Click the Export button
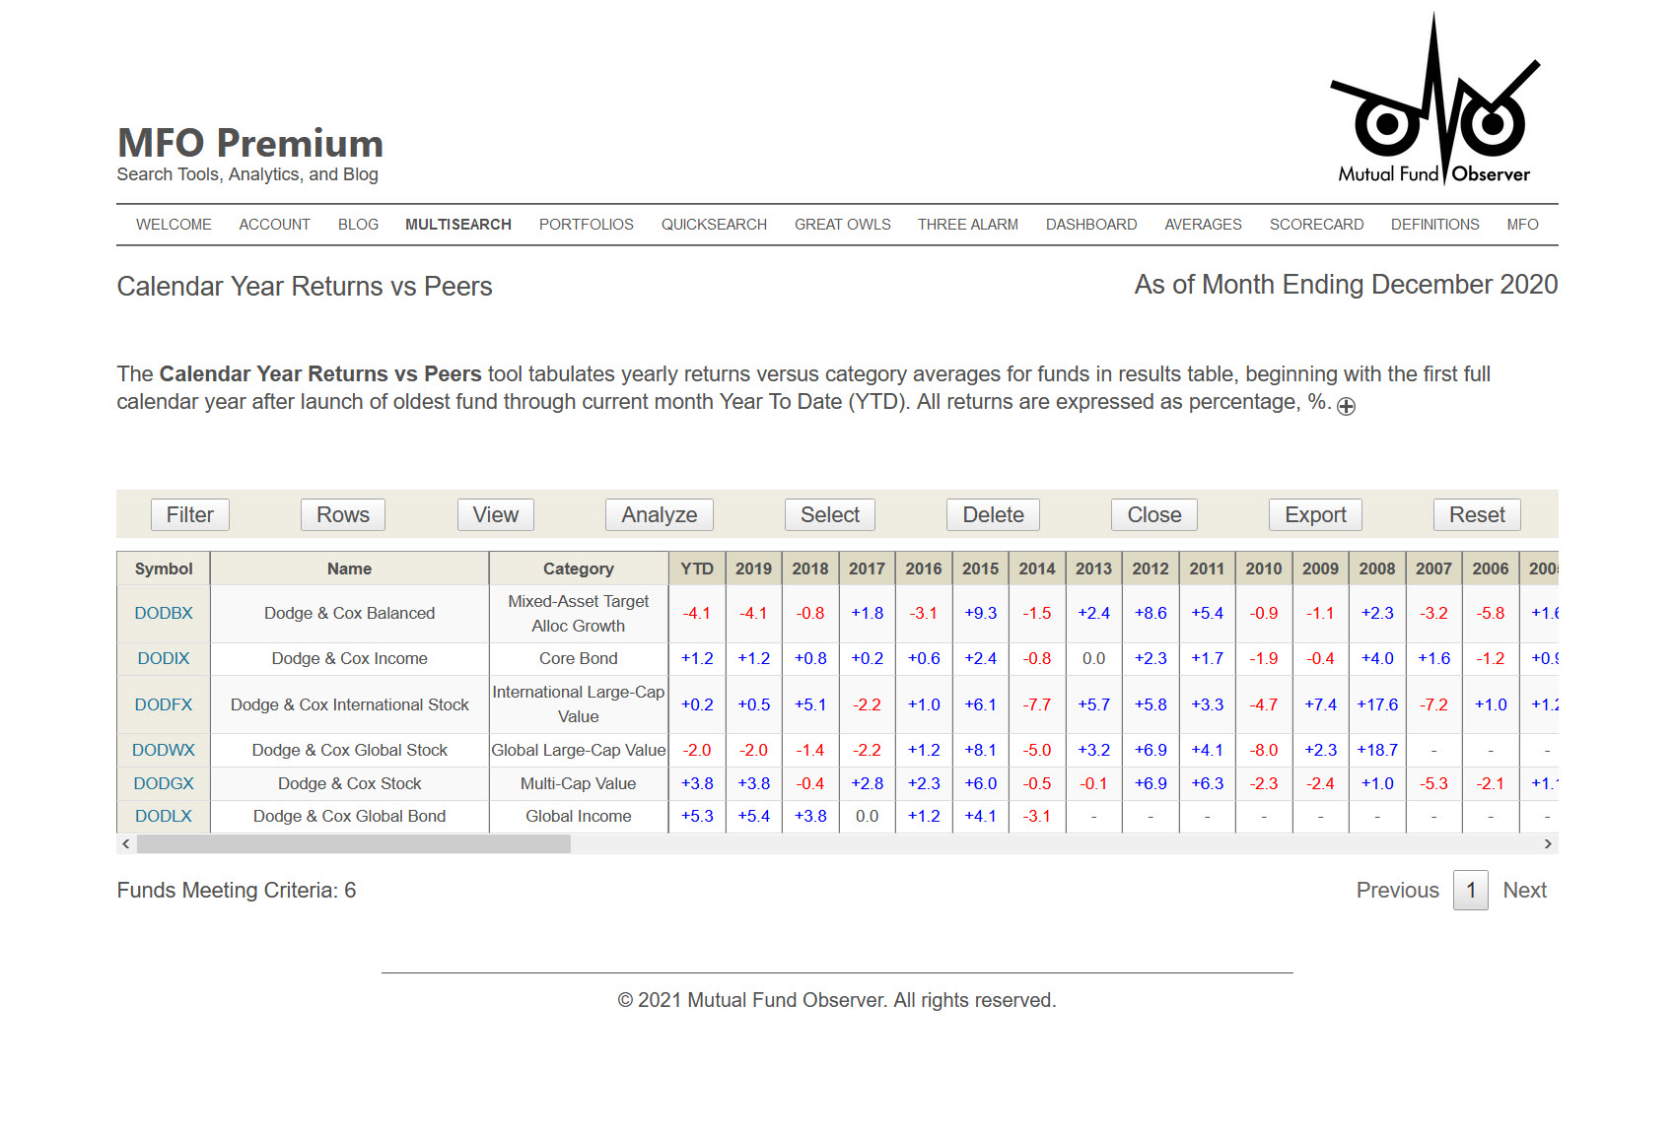The height and width of the screenshot is (1137, 1675). pos(1315,514)
